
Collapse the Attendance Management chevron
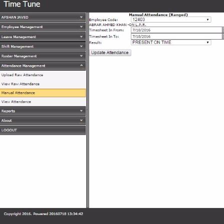(x=81, y=66)
